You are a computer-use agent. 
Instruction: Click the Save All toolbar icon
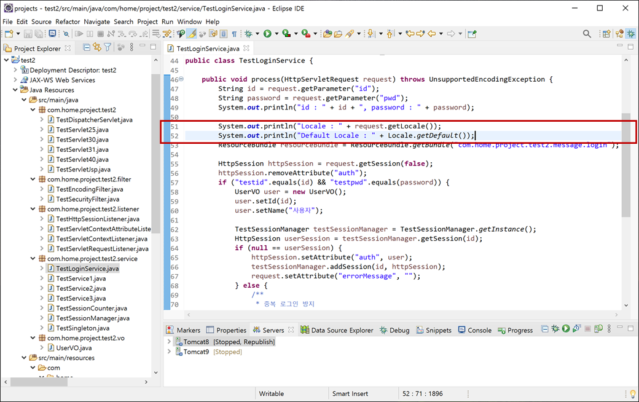39,34
